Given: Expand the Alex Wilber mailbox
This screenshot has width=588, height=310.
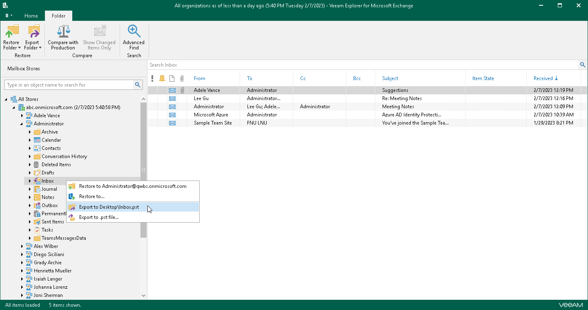Looking at the screenshot, I should pos(22,246).
